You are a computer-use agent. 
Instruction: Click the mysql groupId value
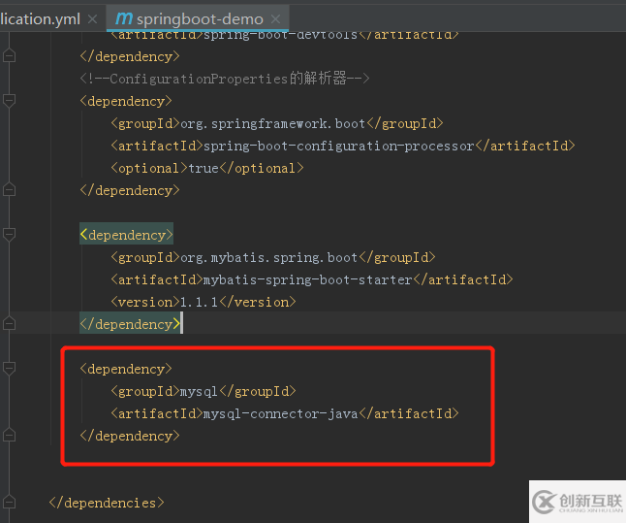pos(199,391)
